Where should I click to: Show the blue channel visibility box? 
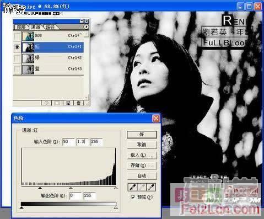17,70
